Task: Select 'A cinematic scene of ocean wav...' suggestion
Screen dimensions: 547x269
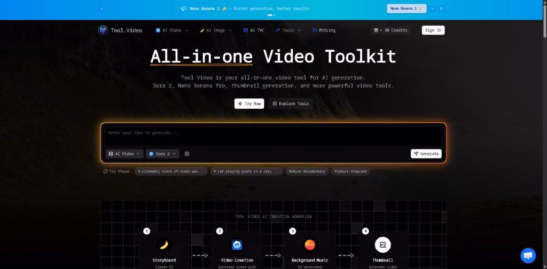Action: pyautogui.click(x=171, y=171)
